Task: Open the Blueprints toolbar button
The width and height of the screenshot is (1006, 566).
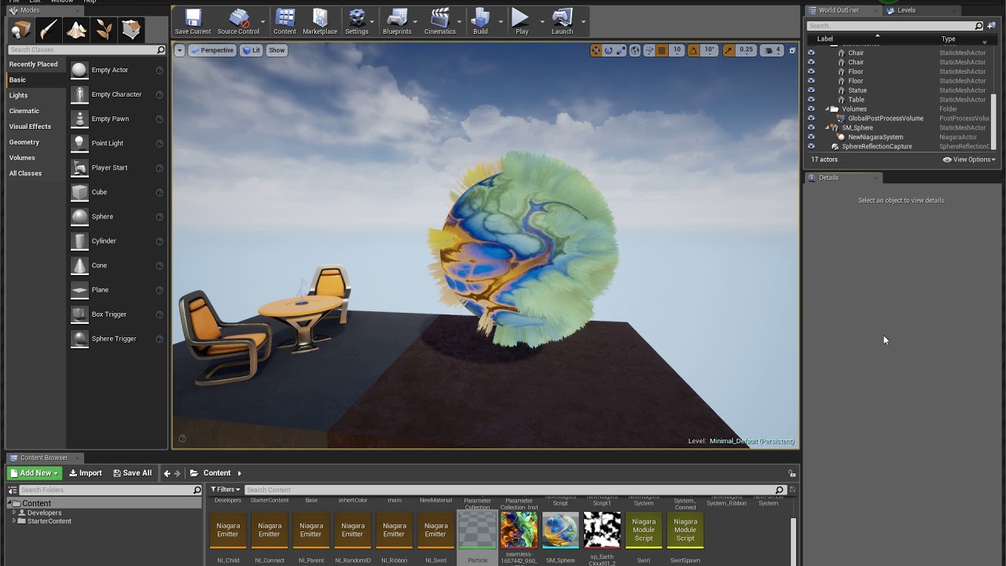Action: pyautogui.click(x=397, y=22)
